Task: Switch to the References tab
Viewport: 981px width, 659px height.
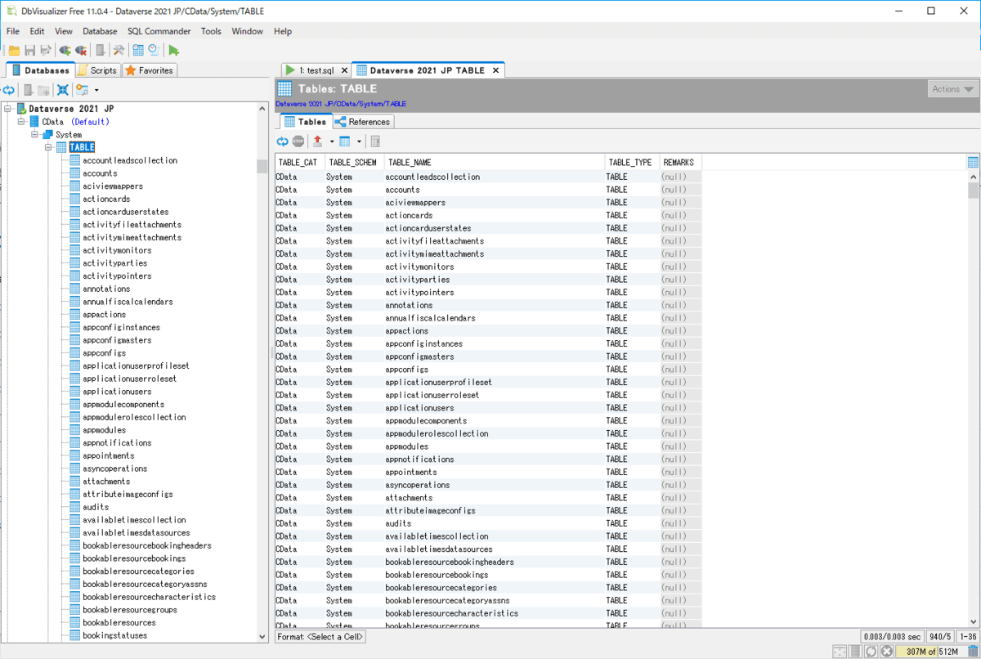Action: (x=364, y=122)
